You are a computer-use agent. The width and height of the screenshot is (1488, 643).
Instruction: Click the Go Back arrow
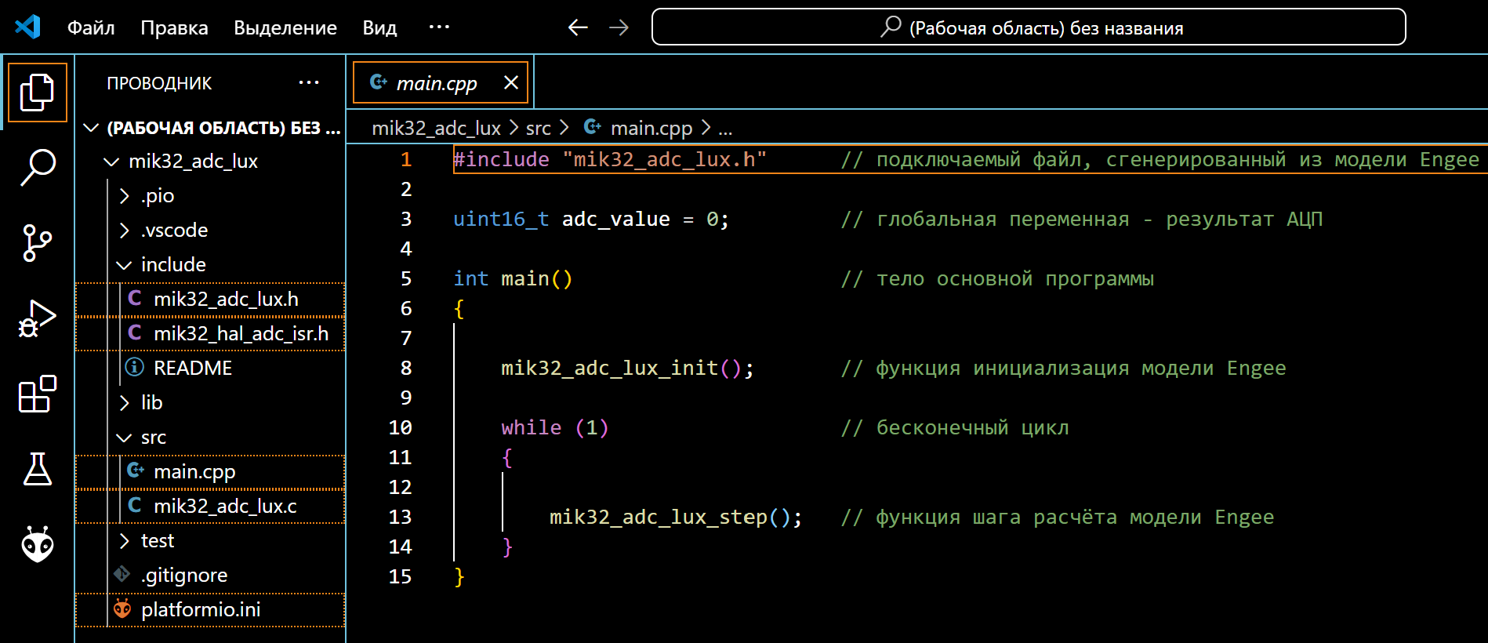pos(578,27)
